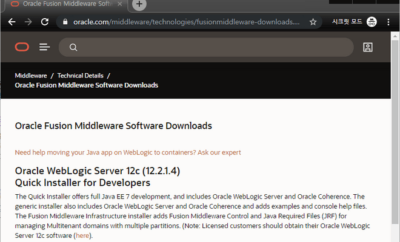400x242 pixels.
Task: Click the magnifier search icon
Action: pyautogui.click(x=73, y=47)
